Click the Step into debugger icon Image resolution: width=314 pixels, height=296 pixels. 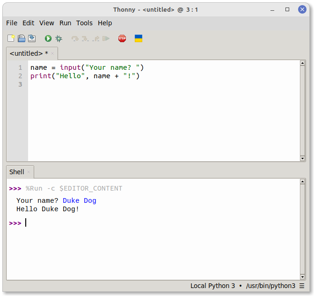coord(85,38)
